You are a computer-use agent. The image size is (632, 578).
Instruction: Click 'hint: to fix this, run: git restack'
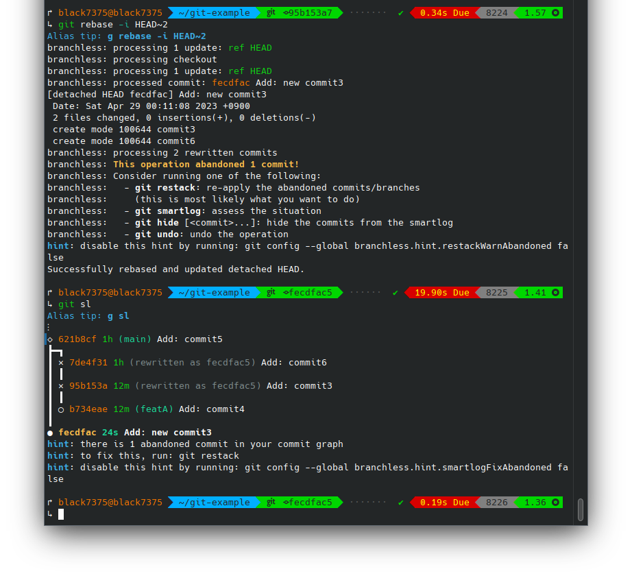pyautogui.click(x=143, y=456)
